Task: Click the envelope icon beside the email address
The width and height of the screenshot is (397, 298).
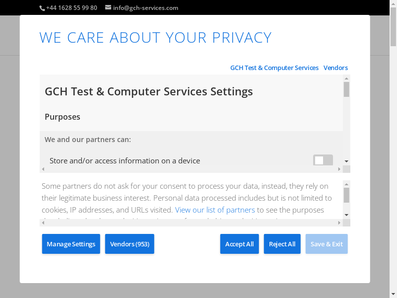Action: (x=108, y=7)
